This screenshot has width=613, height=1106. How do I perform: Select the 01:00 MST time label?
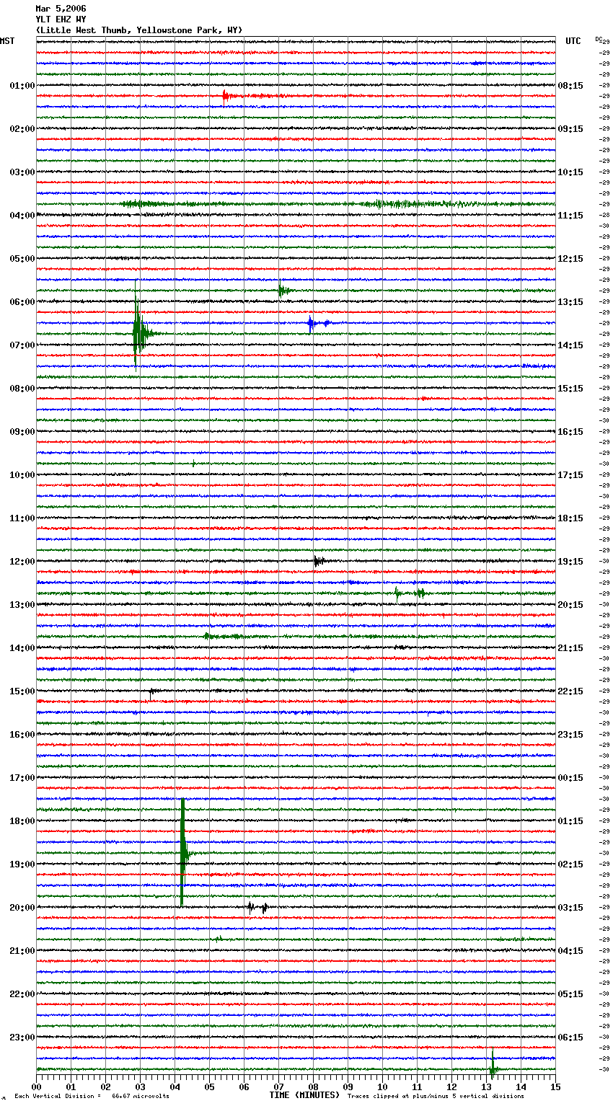click(22, 86)
